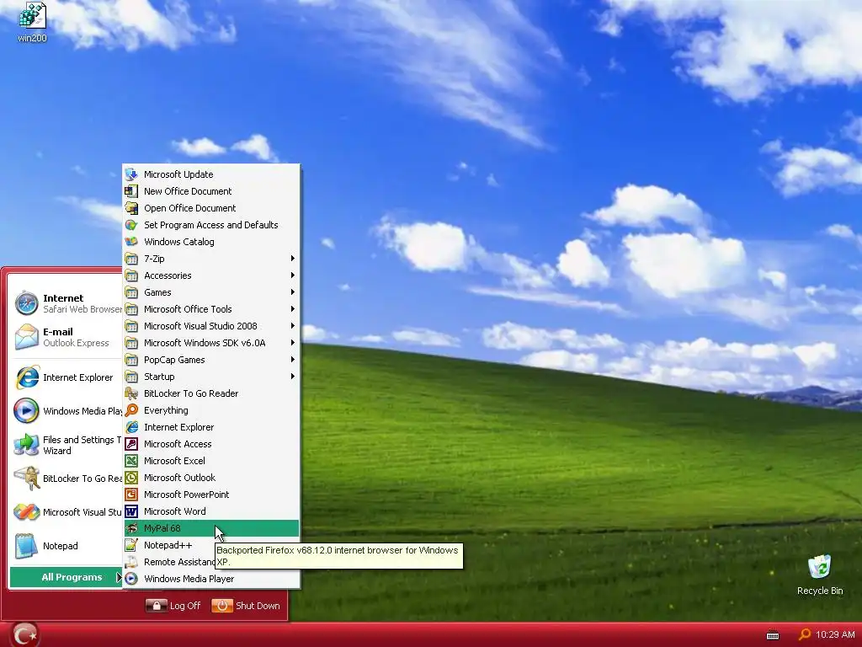This screenshot has width=862, height=647.
Task: Click the Microsoft Visual Studio icon in the Start menu
Action: (x=26, y=512)
